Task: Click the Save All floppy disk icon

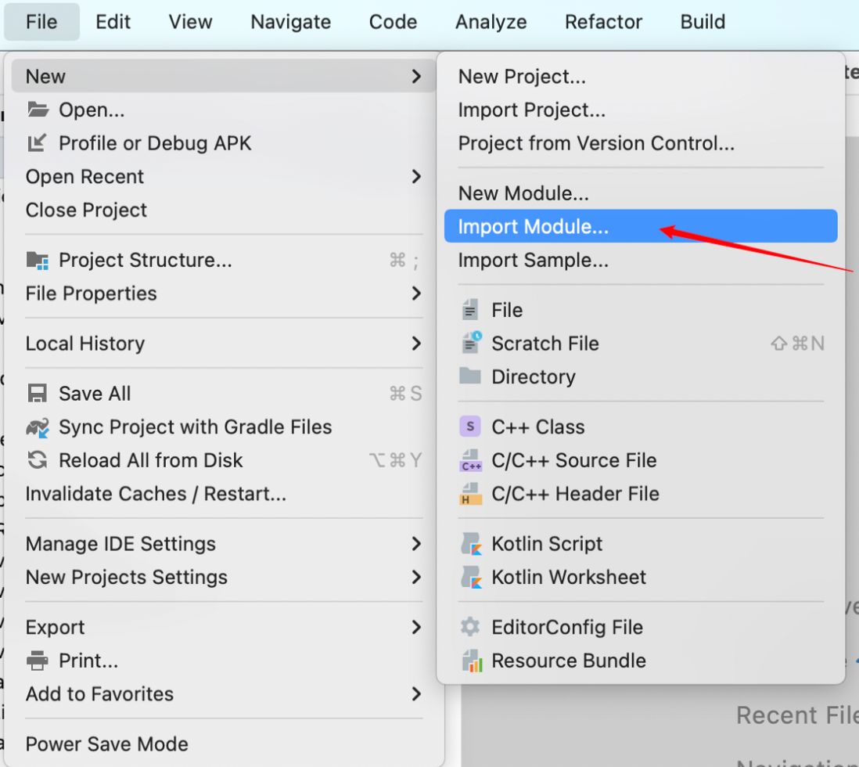Action: click(x=38, y=394)
